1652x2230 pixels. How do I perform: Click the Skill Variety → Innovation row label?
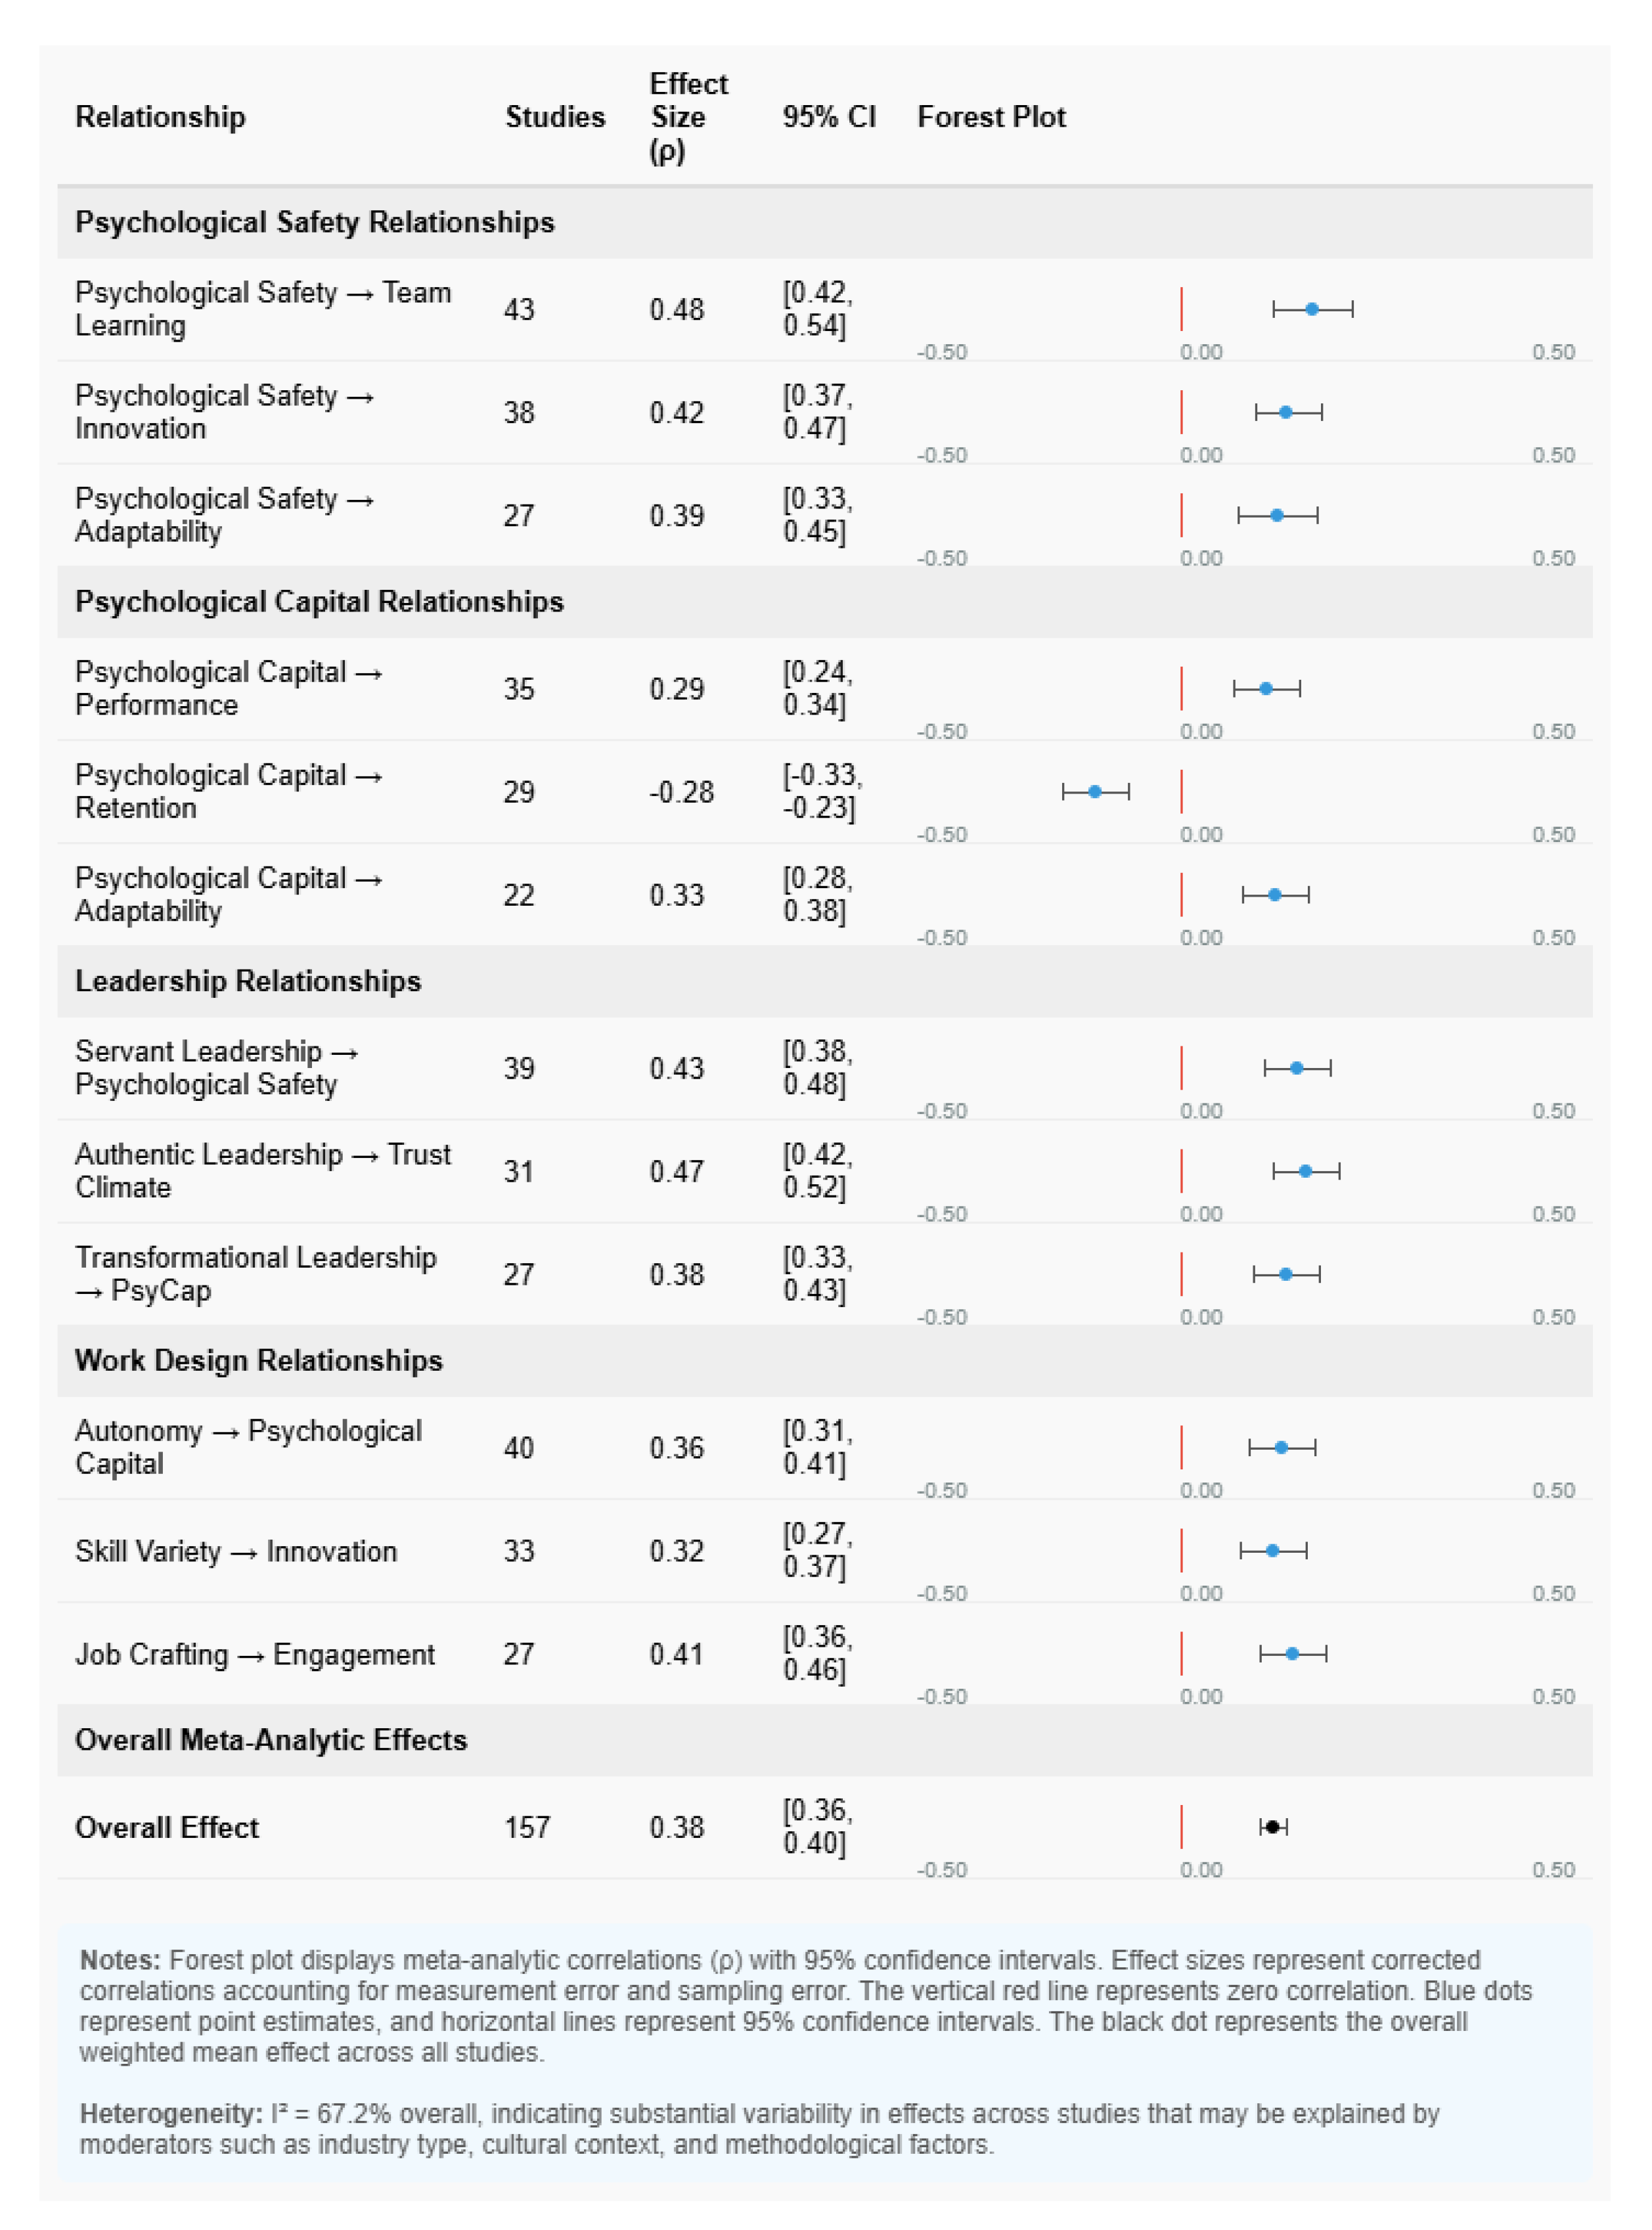[x=236, y=1551]
